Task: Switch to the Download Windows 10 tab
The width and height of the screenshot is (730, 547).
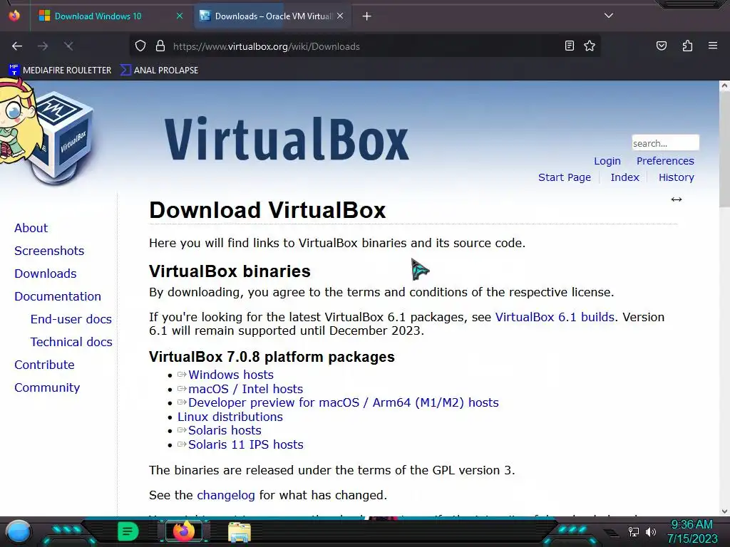Action: 98,16
